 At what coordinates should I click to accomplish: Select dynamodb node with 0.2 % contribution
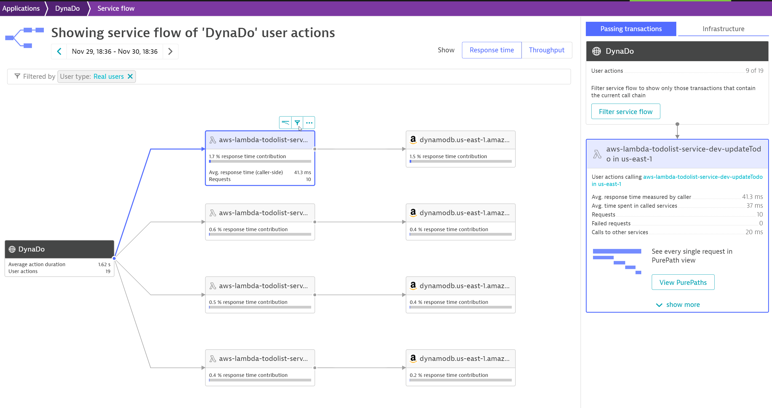(x=461, y=368)
